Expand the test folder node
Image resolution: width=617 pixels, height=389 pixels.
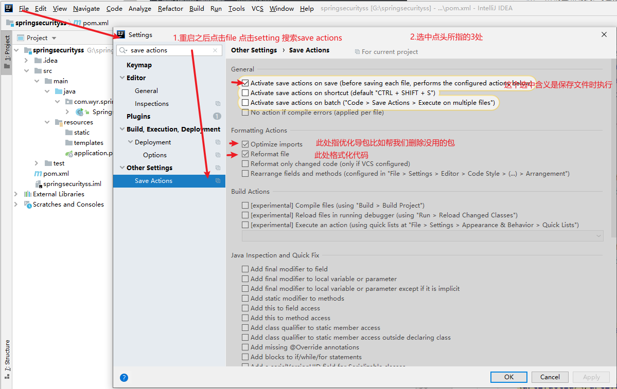[x=36, y=163]
